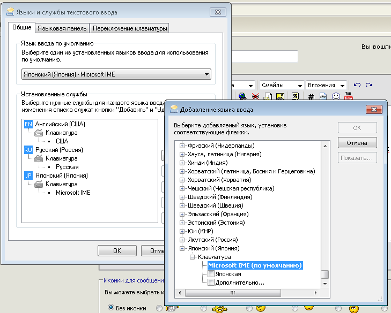This screenshot has width=391, height=313.
Task: Check the Дополнительно… checkbox
Action: (x=211, y=283)
